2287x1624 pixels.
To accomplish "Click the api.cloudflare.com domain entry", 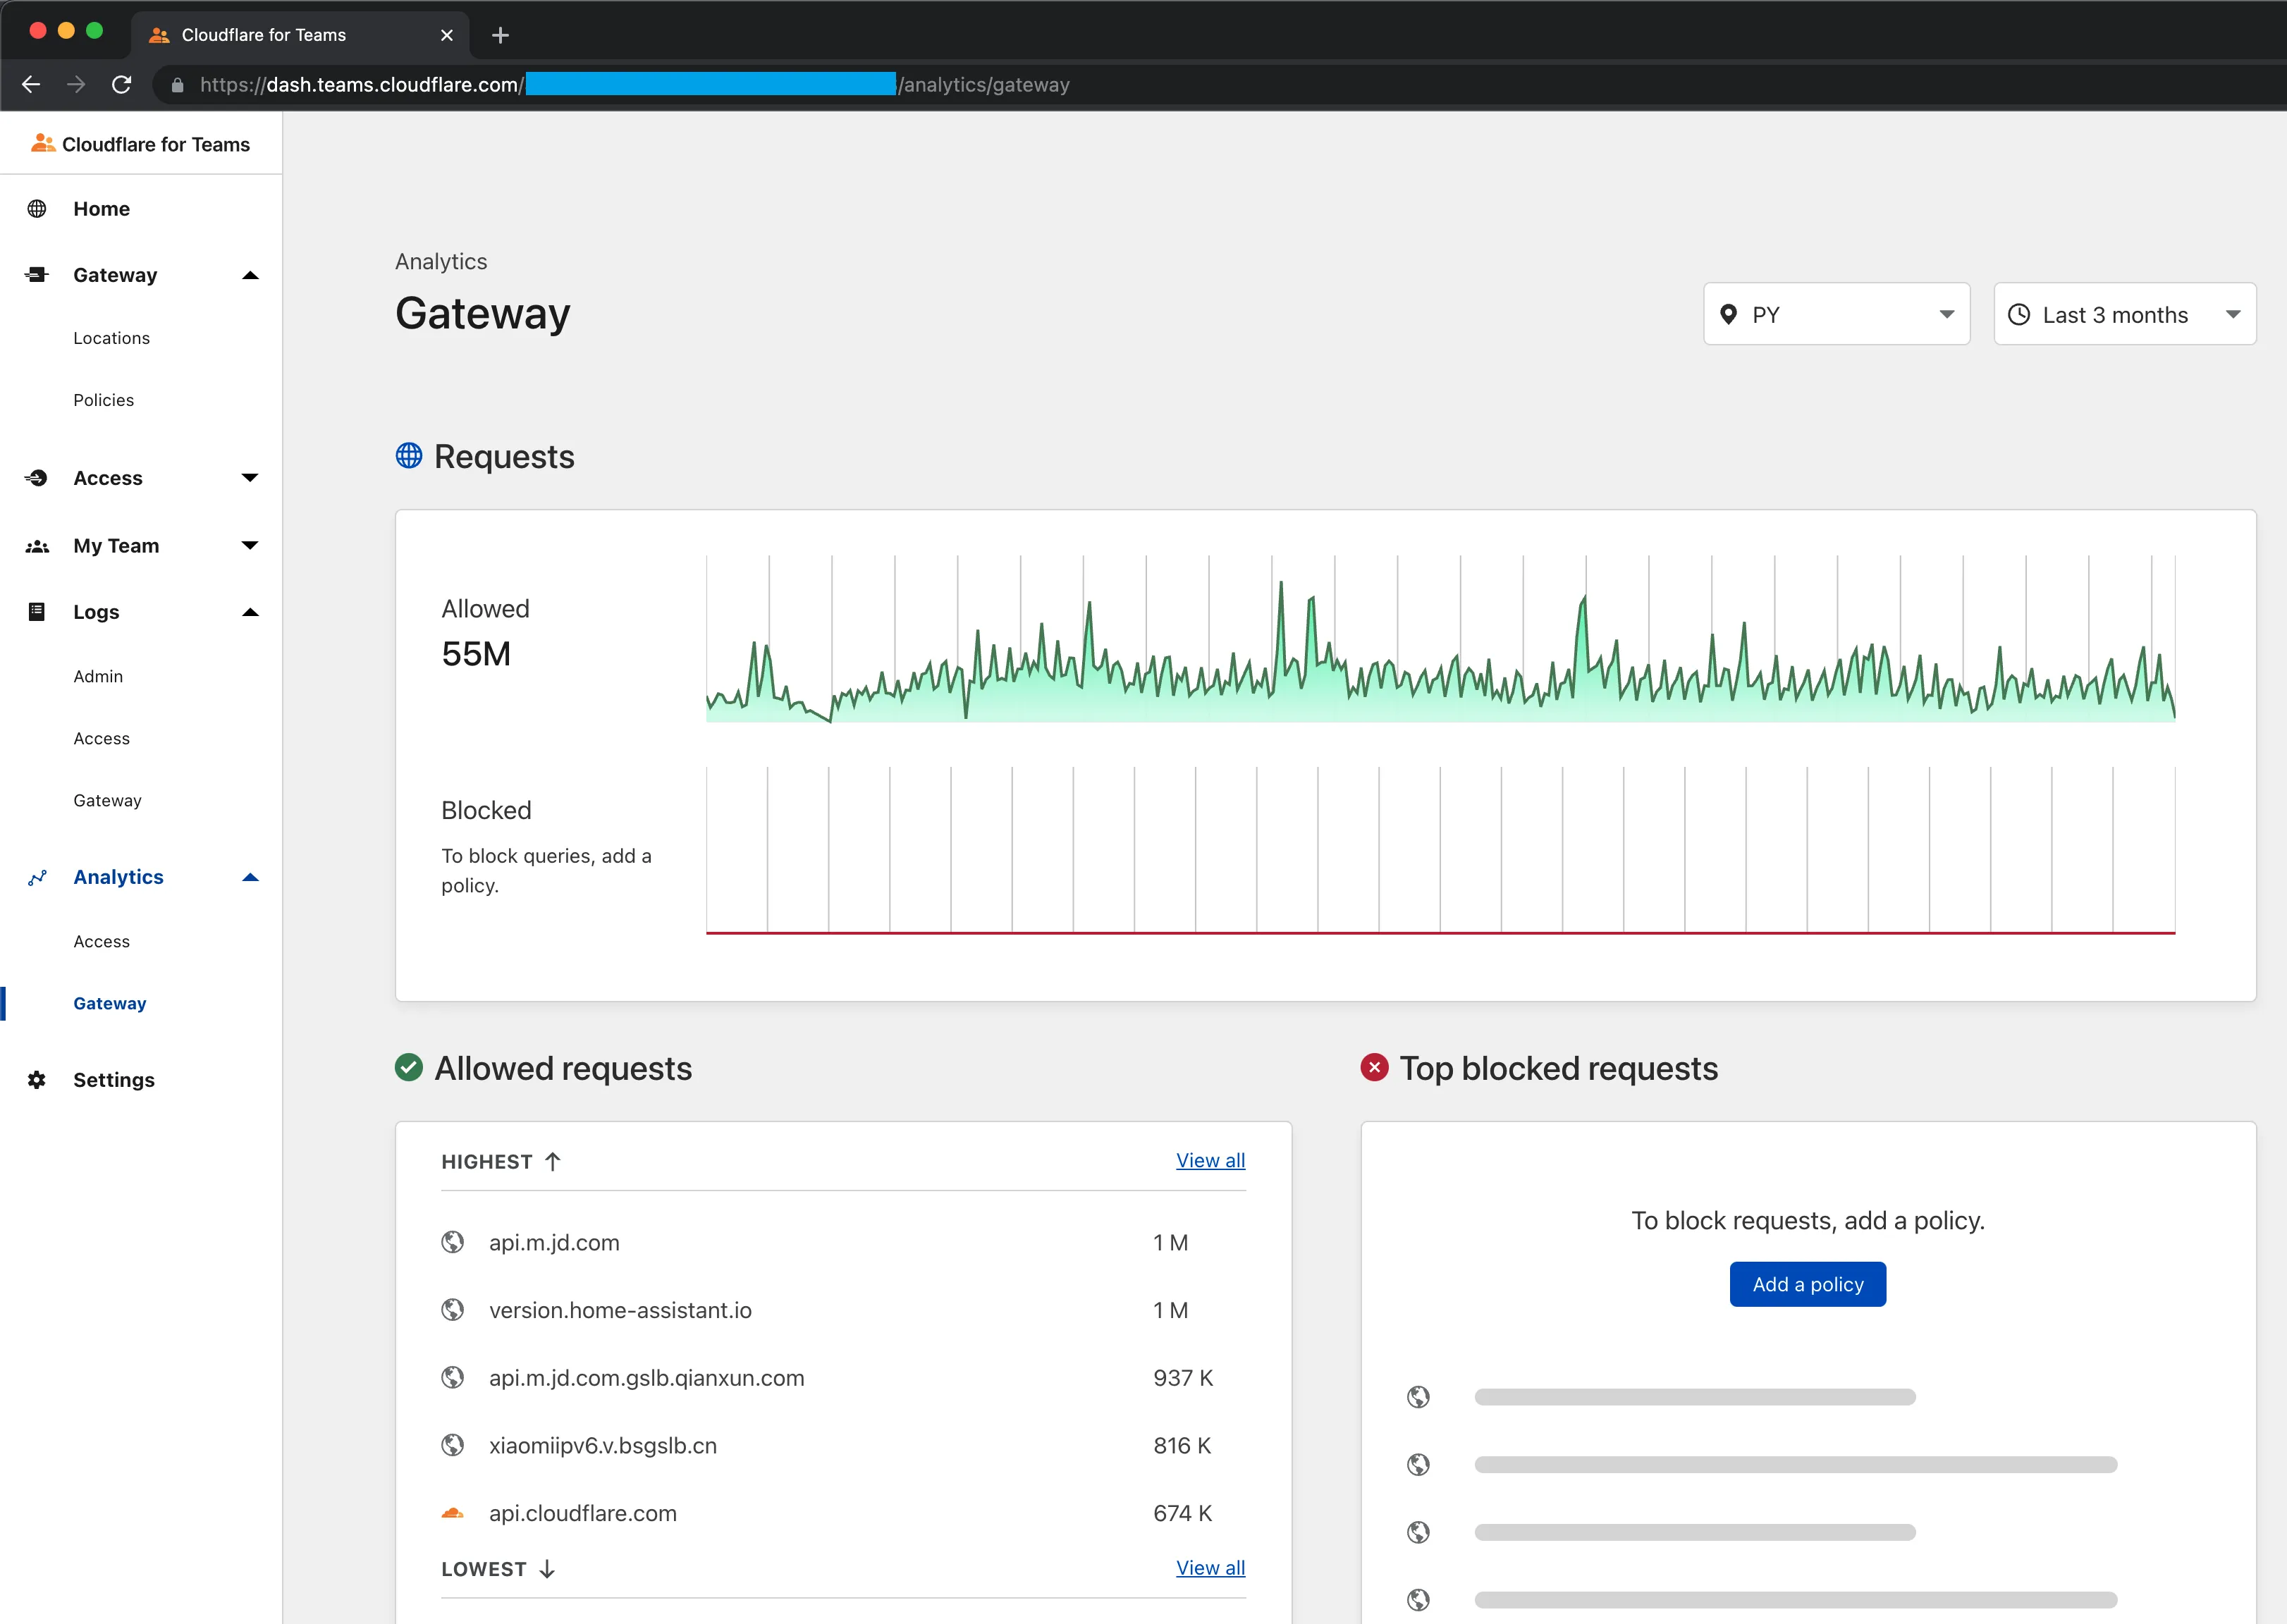I will [x=583, y=1513].
